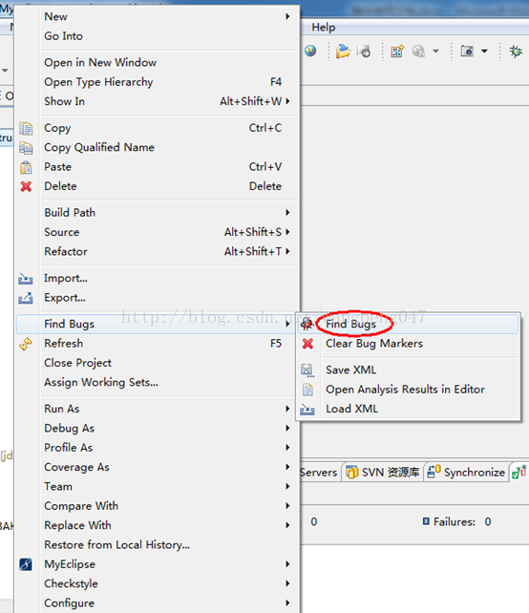Click the Open Analysis Results document icon
Screen dimensions: 529x613
307,390
